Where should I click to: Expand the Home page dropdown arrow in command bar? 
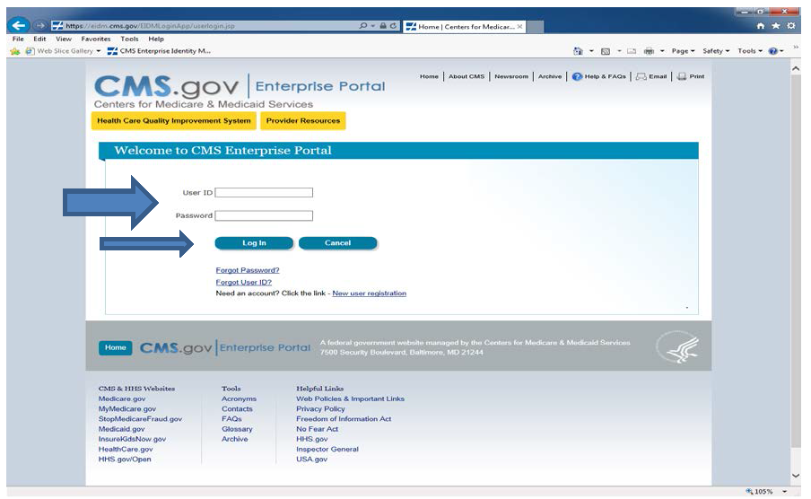click(x=591, y=51)
